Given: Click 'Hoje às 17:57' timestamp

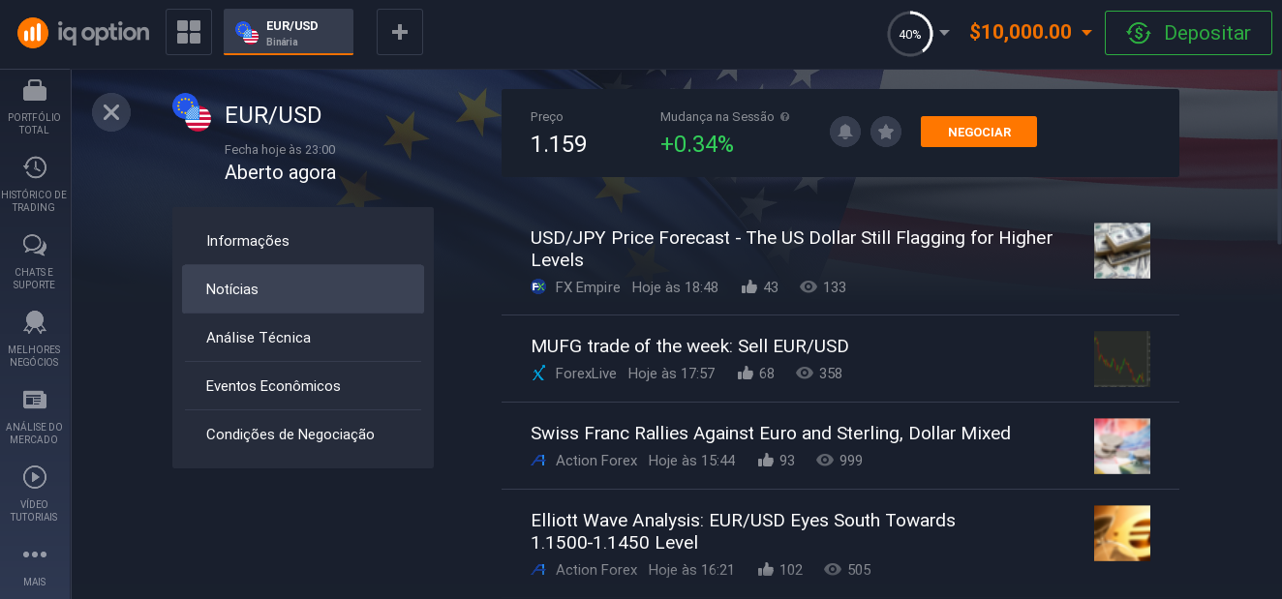Looking at the screenshot, I should coord(671,374).
